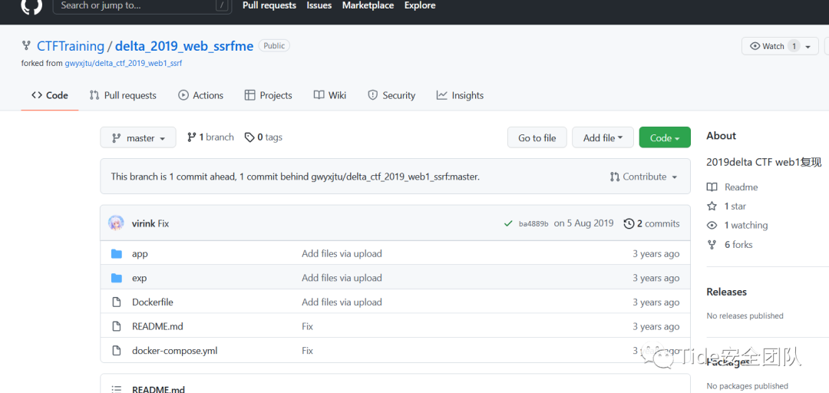Image resolution: width=829 pixels, height=393 pixels.
Task: Open commit hash ba4889b
Action: 533,223
